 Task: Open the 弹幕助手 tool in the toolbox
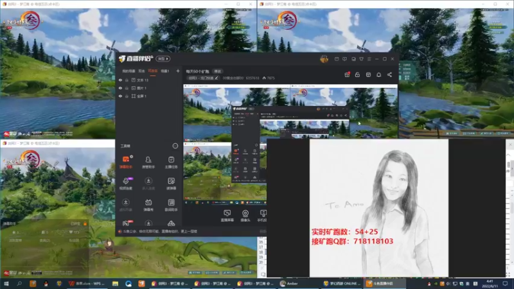pyautogui.click(x=126, y=162)
